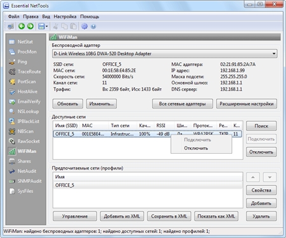Image resolution: width=286 pixels, height=238 pixels.
Task: Click the Расширенные настройки button
Action: 247,103
